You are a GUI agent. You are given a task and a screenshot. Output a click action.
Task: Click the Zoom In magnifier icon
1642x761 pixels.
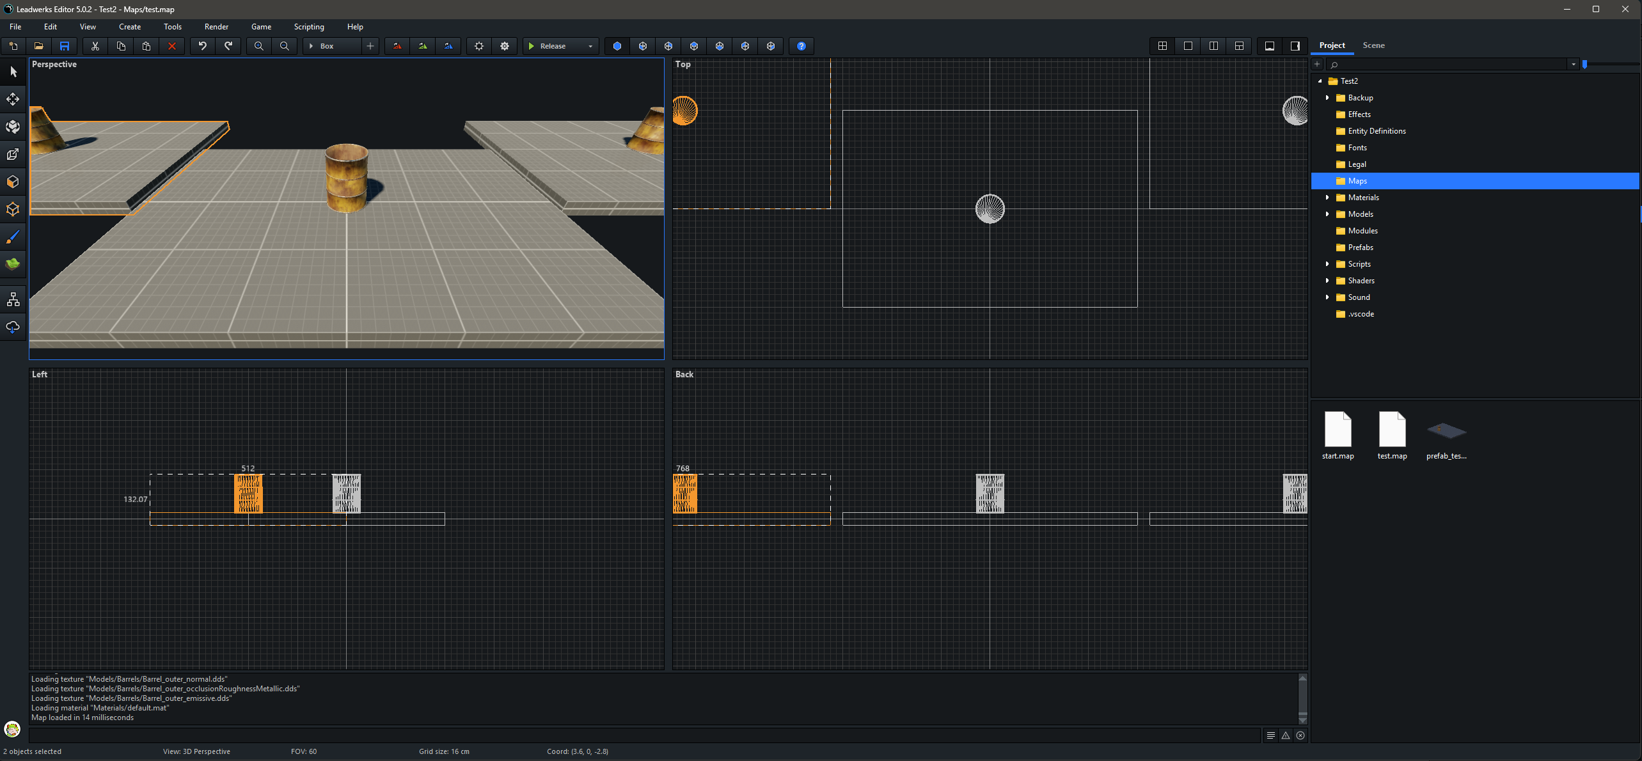point(259,46)
